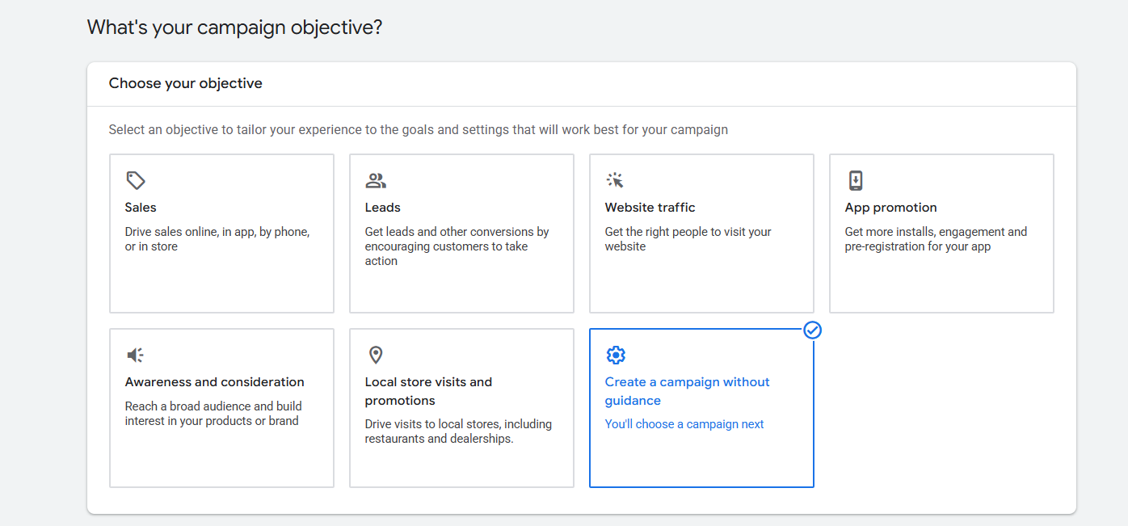Click the Leads card description text

(x=457, y=246)
